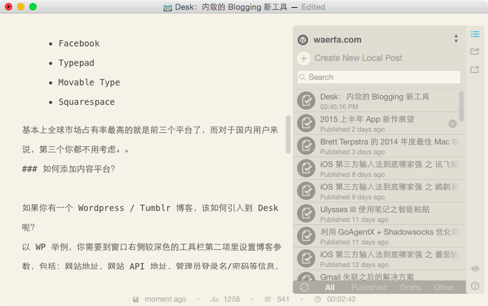488x306 pixels.
Task: Open the help question mark icon
Action: pyautogui.click(x=475, y=286)
